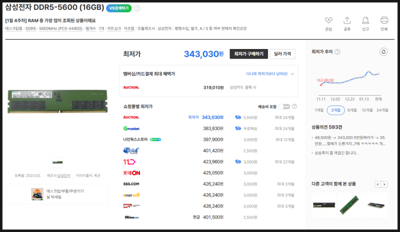Select 12개월 price trend period
Viewport: 400px width, 232px height.
tap(367, 110)
